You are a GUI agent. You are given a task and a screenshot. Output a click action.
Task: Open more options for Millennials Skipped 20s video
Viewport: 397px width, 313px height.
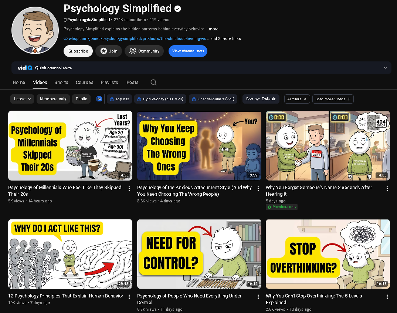coord(129,189)
